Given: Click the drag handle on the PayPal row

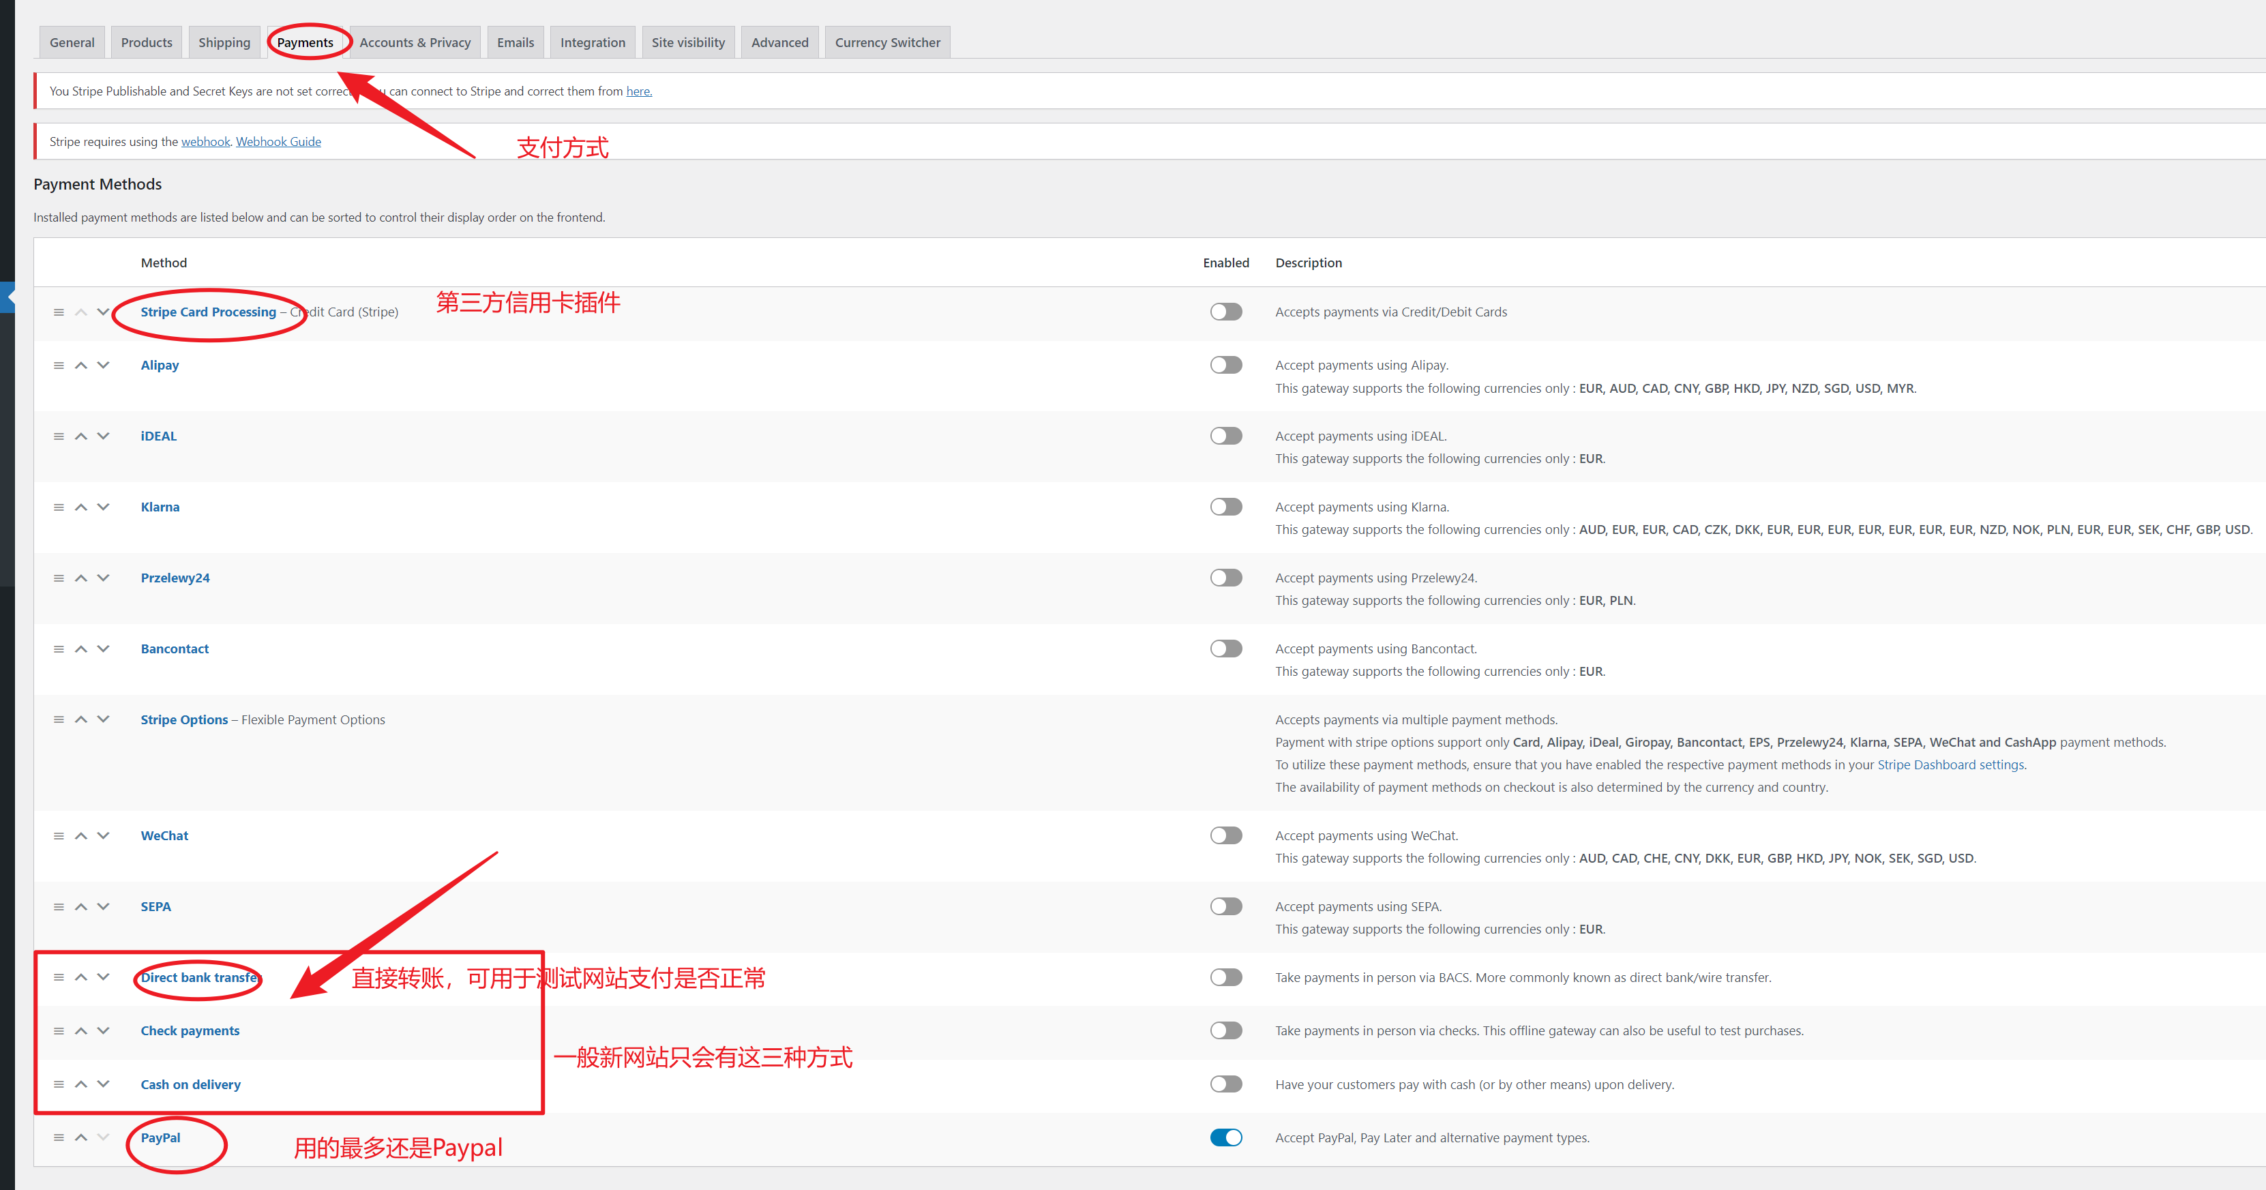Looking at the screenshot, I should (x=59, y=1136).
